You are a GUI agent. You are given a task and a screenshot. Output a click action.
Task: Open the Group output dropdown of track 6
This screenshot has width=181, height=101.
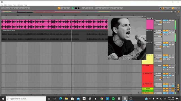[158, 80]
